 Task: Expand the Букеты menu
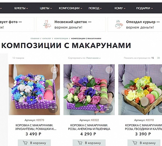tap(21, 8)
